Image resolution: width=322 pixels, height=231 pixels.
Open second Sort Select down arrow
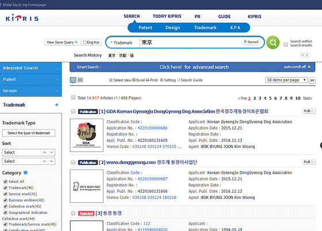[x=52, y=161]
